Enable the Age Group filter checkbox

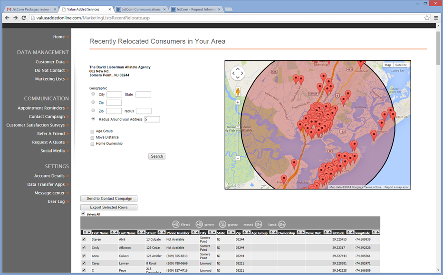(92, 131)
